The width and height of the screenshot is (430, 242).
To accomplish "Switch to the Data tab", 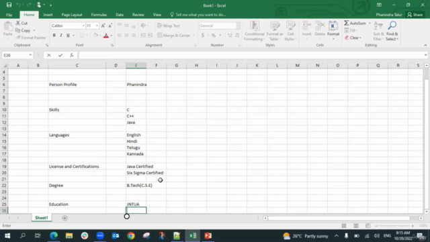I will click(x=120, y=15).
